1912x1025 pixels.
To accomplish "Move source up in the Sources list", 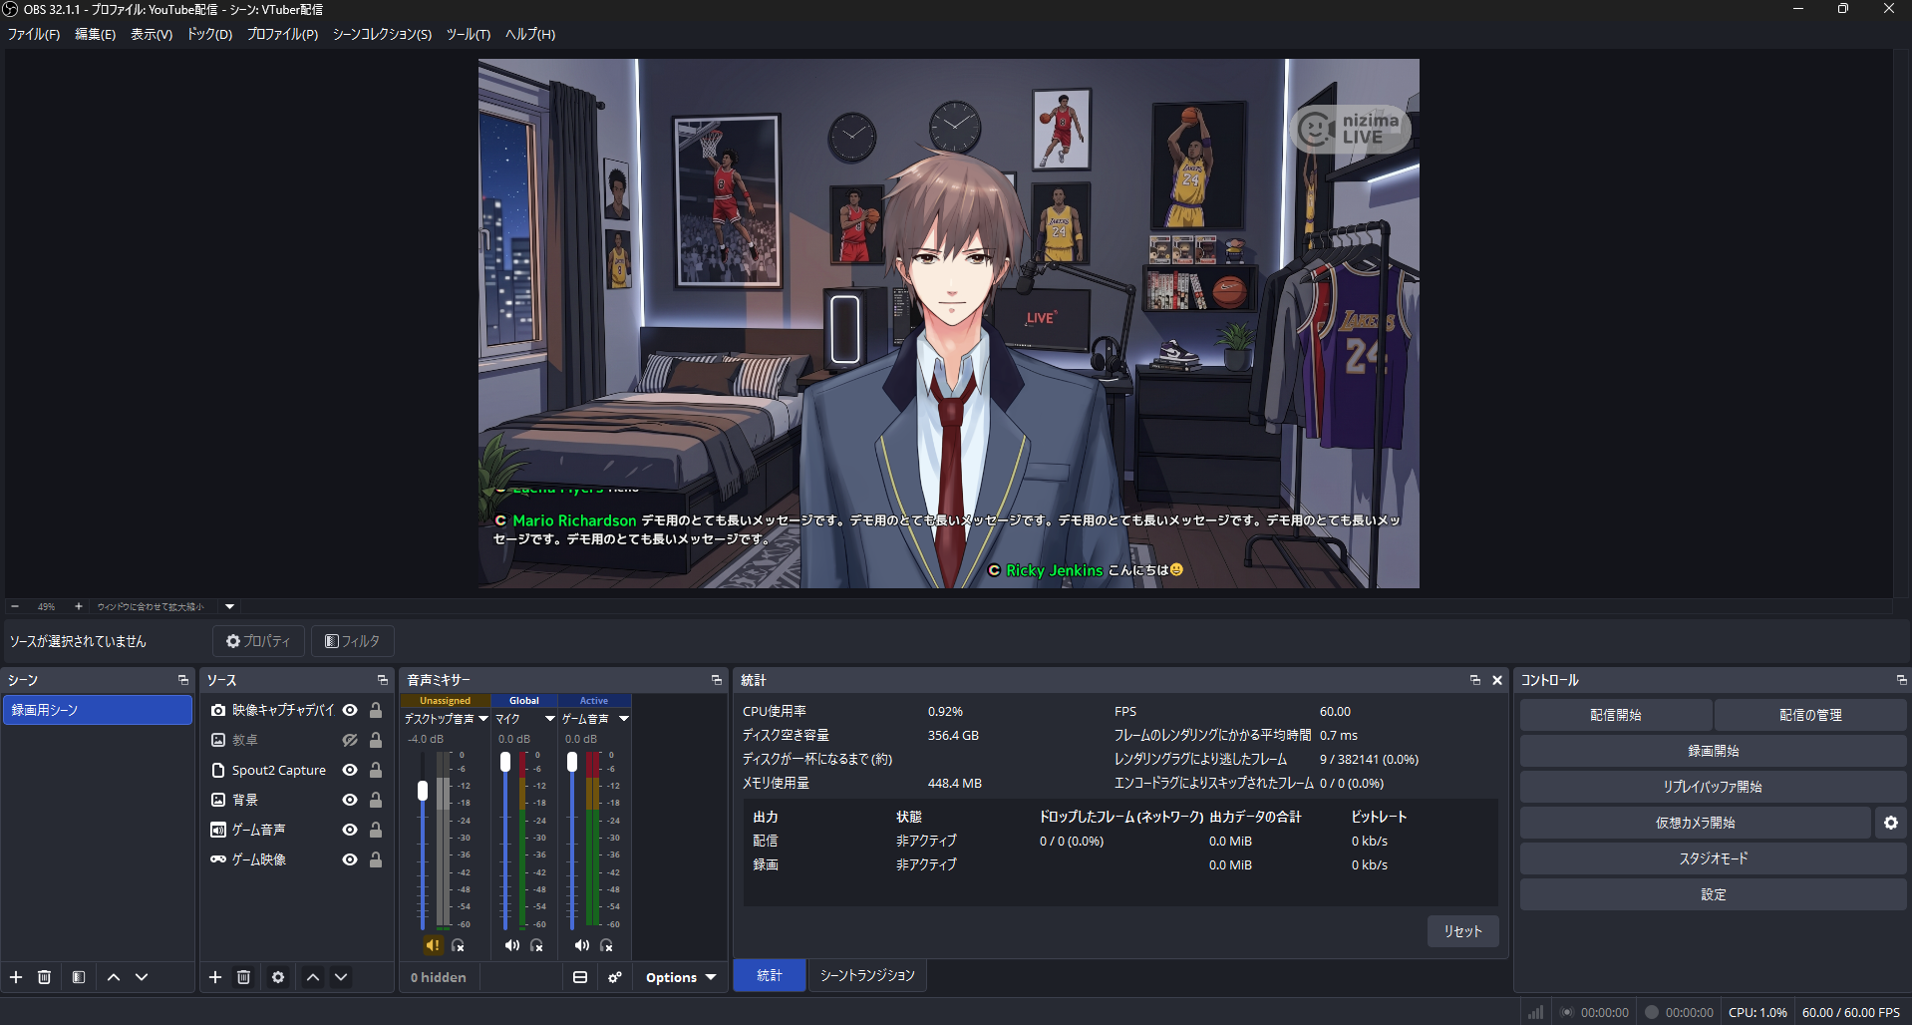I will [313, 977].
